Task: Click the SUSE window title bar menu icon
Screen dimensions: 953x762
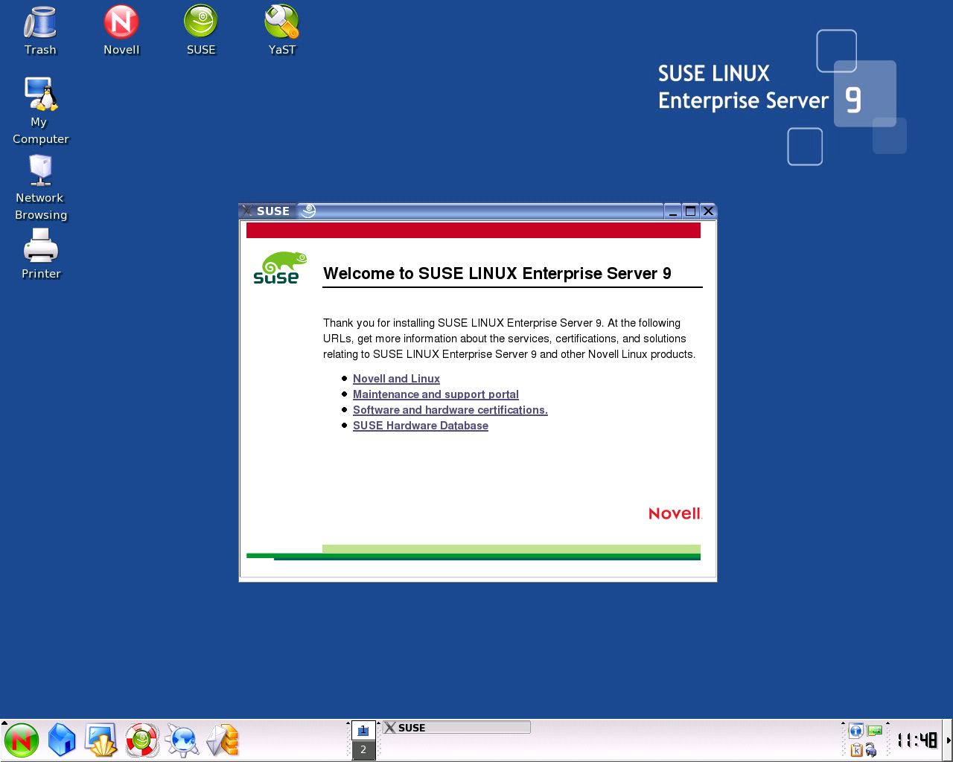Action: tap(247, 211)
